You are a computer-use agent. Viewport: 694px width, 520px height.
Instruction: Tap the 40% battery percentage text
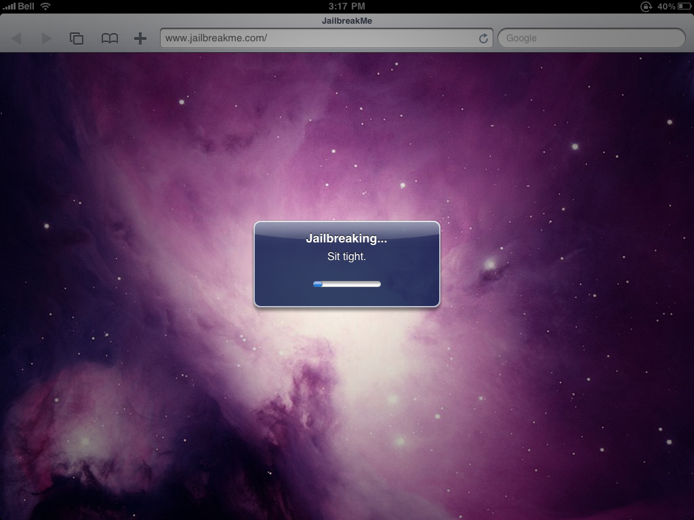(666, 6)
